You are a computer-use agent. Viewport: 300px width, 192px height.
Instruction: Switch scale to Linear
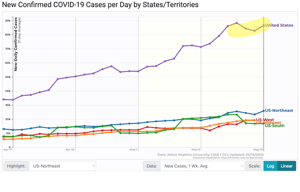[286, 166]
